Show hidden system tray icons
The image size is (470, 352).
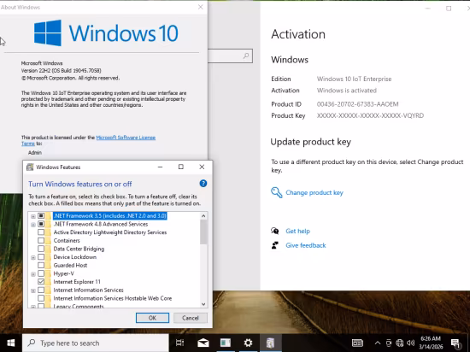(378, 343)
